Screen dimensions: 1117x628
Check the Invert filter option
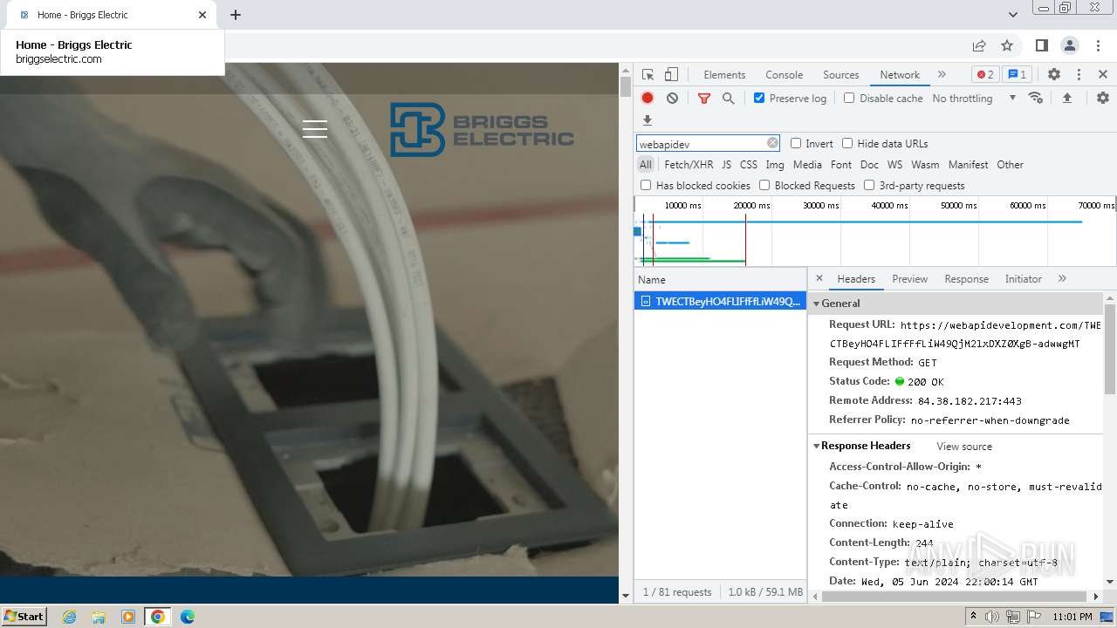point(796,143)
